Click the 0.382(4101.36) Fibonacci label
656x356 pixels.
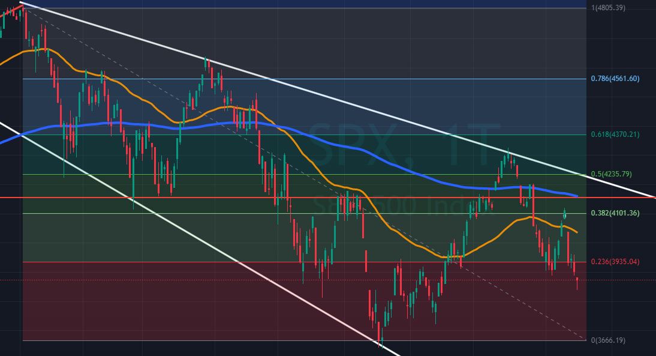[615, 213]
